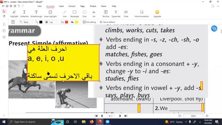This screenshot has height=125, width=222.
Task: Click the open file icon
Action: coord(3,6)
